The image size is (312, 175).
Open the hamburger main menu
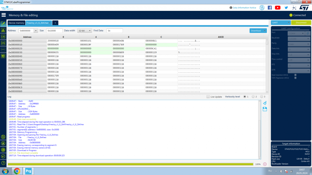coord(3,15)
